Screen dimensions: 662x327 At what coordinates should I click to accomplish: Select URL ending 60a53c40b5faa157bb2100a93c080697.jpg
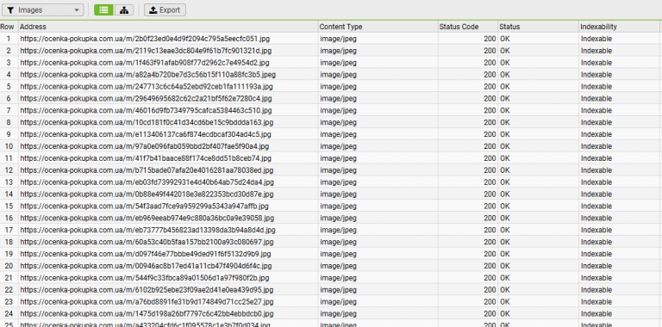[147, 243]
